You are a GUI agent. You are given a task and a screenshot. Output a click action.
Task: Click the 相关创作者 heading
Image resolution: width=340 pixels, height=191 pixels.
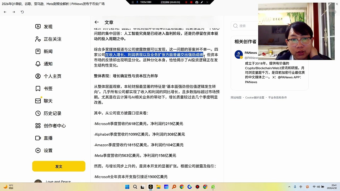pos(245,42)
